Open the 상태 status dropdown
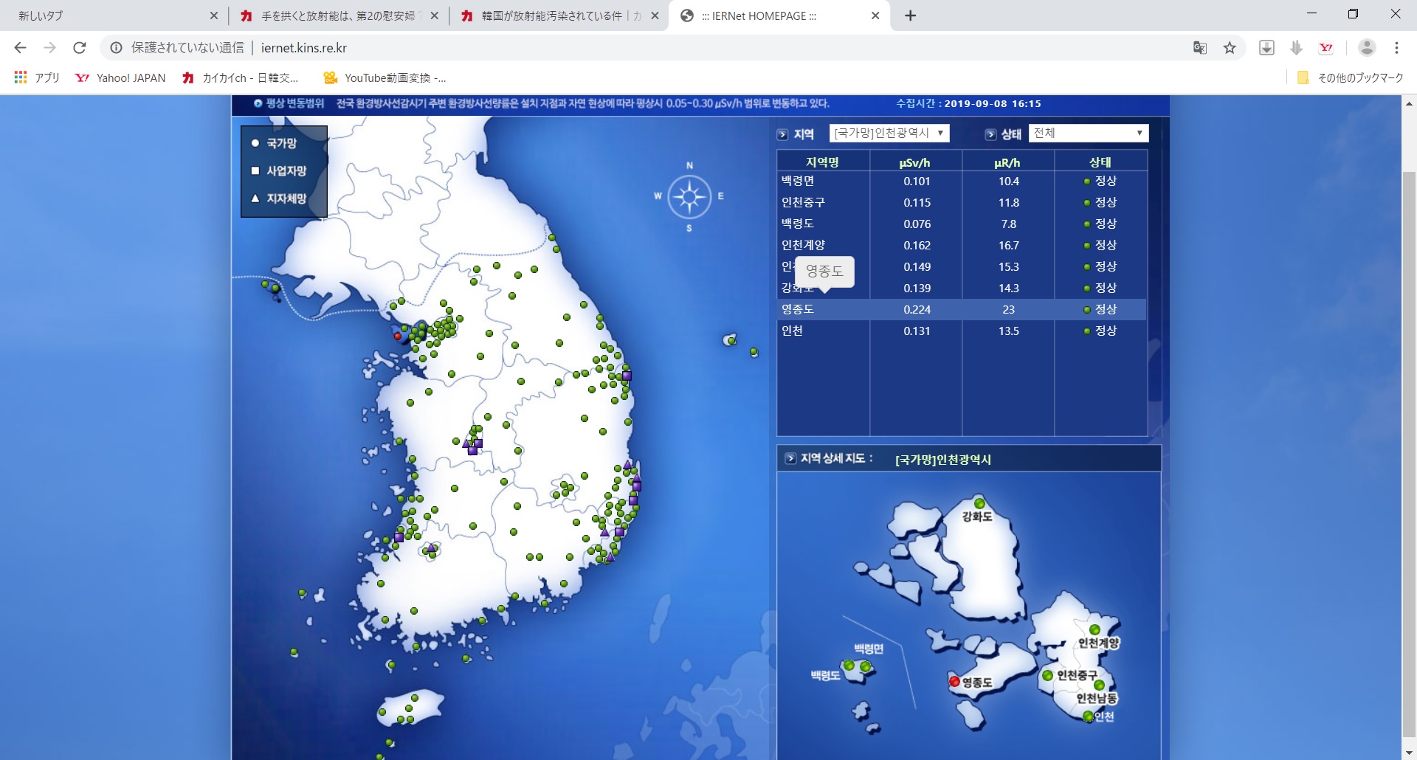 pyautogui.click(x=1088, y=133)
